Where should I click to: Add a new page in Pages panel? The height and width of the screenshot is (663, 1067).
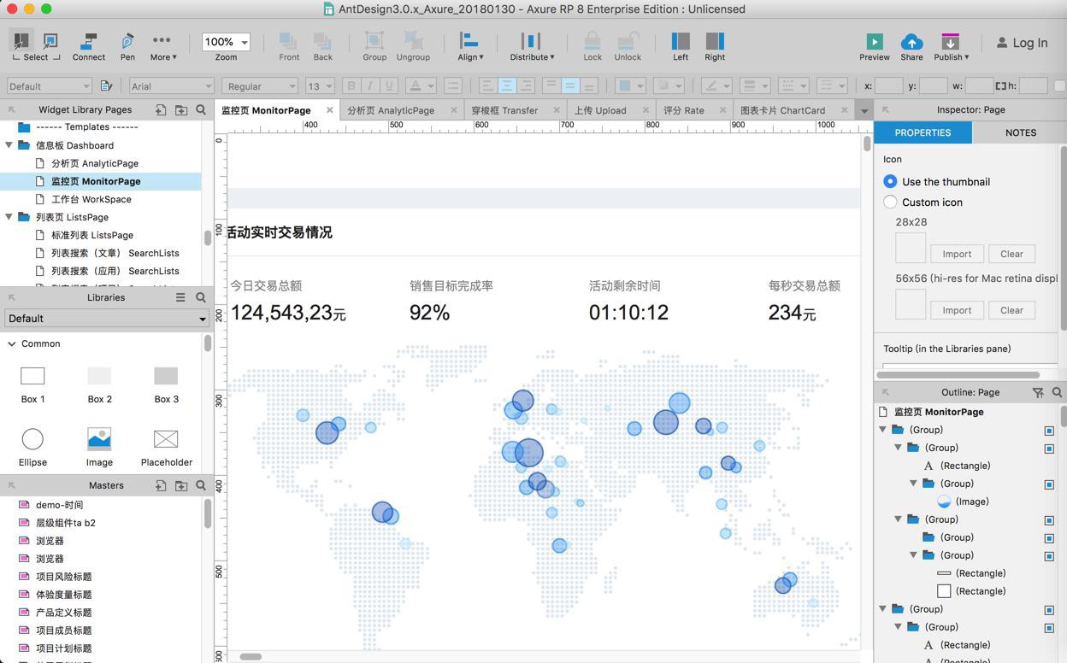[x=160, y=109]
